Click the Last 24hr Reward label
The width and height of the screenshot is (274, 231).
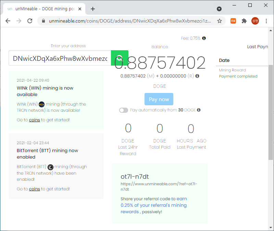(x=128, y=150)
